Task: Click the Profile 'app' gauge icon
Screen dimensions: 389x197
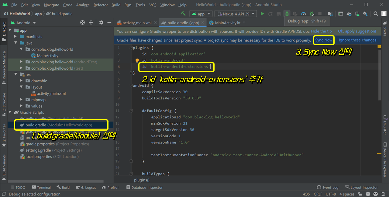Action: [303, 14]
